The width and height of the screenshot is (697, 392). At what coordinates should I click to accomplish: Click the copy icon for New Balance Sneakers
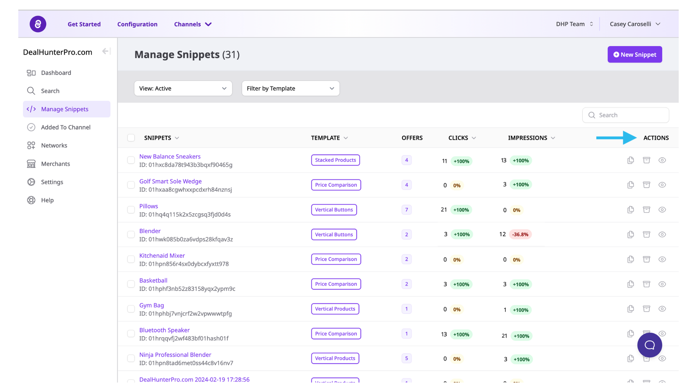click(x=630, y=160)
